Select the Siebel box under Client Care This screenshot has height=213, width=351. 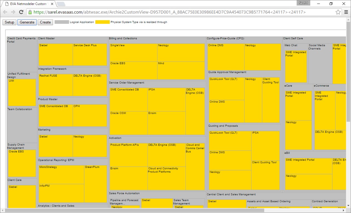22,197
